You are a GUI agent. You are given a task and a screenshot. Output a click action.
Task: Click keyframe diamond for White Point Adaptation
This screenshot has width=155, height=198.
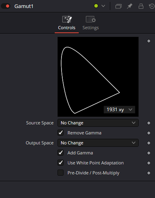point(149,163)
